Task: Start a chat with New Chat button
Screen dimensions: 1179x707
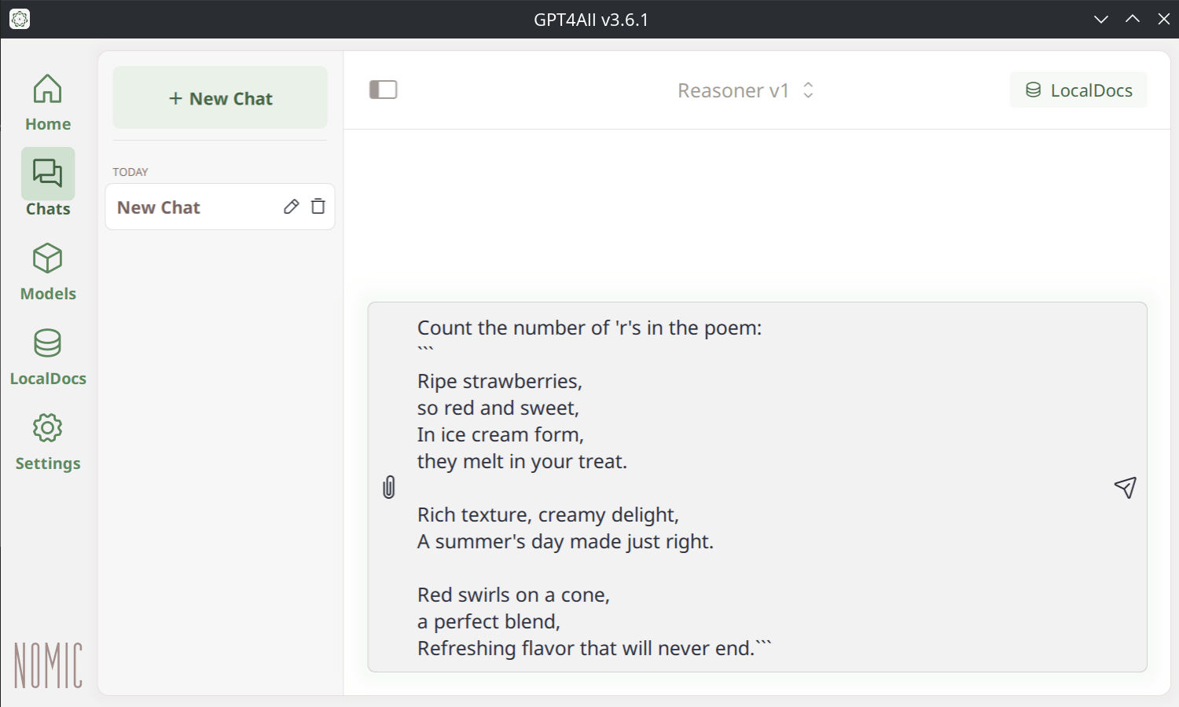Action: coord(220,98)
